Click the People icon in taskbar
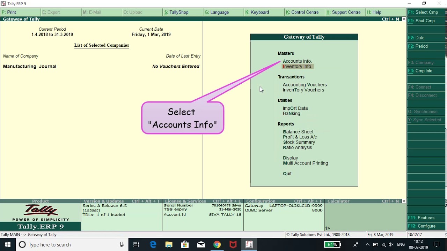 click(356, 245)
